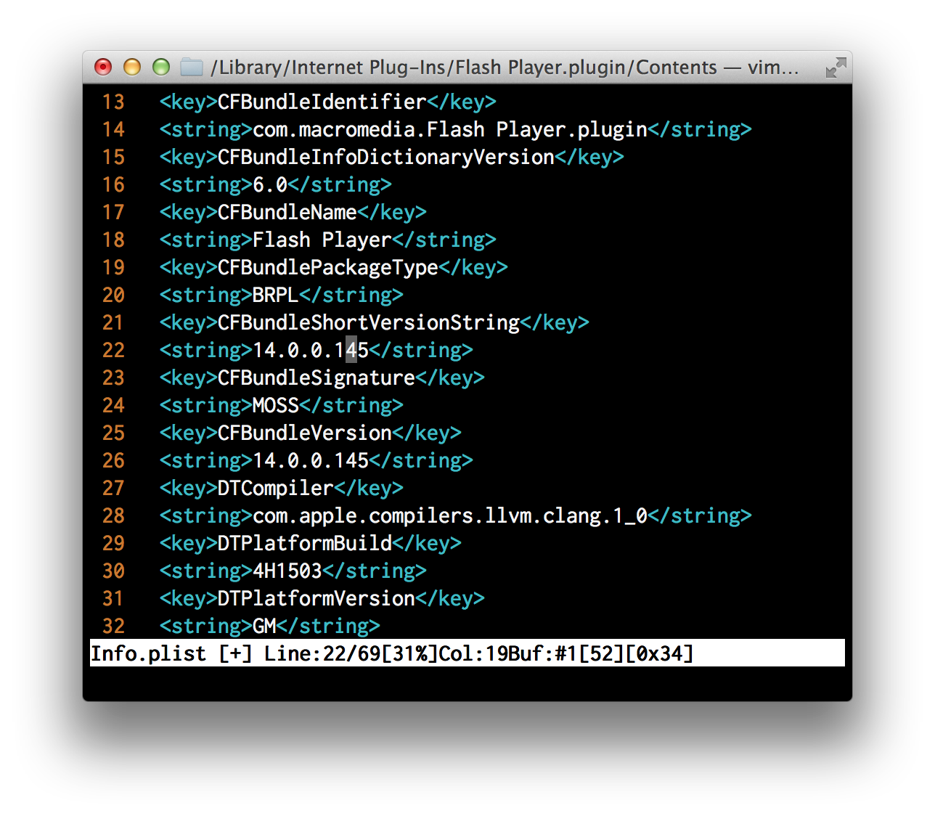Click Info.plist filename in status line

pyautogui.click(x=148, y=653)
